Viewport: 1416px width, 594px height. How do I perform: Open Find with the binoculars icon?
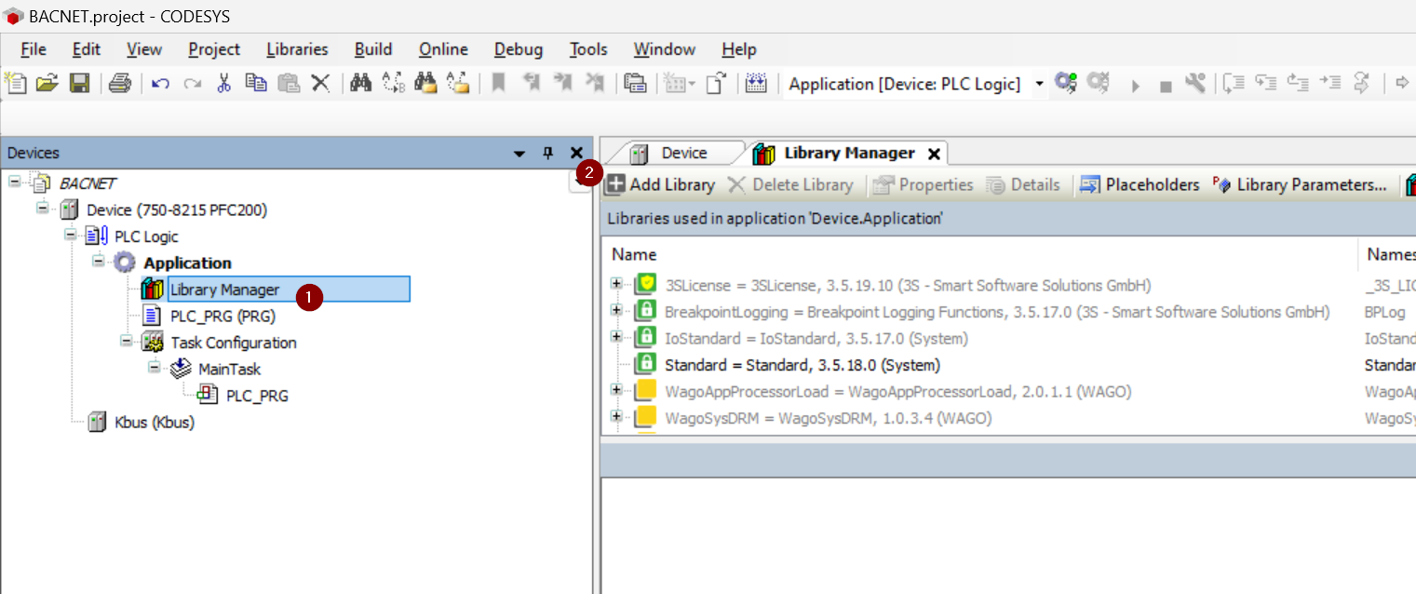(x=360, y=84)
